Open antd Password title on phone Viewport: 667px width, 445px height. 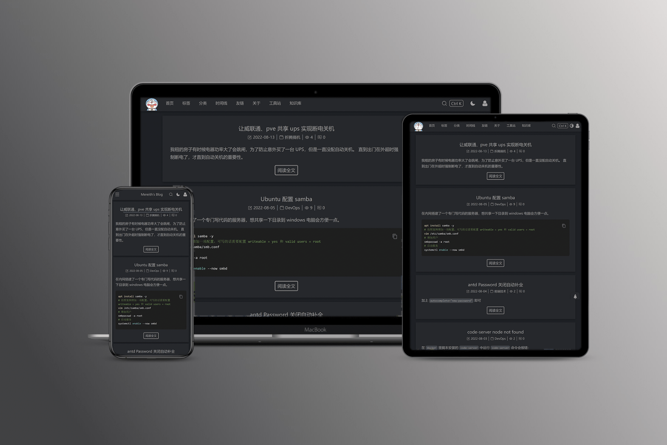click(x=151, y=351)
